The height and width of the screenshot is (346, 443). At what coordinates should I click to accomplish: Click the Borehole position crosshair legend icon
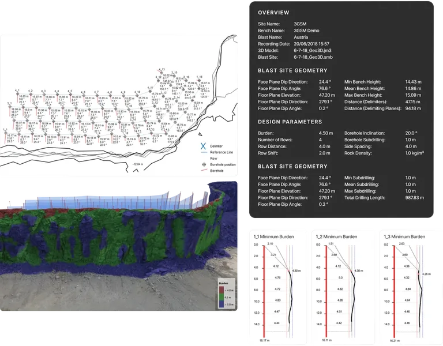click(x=204, y=164)
